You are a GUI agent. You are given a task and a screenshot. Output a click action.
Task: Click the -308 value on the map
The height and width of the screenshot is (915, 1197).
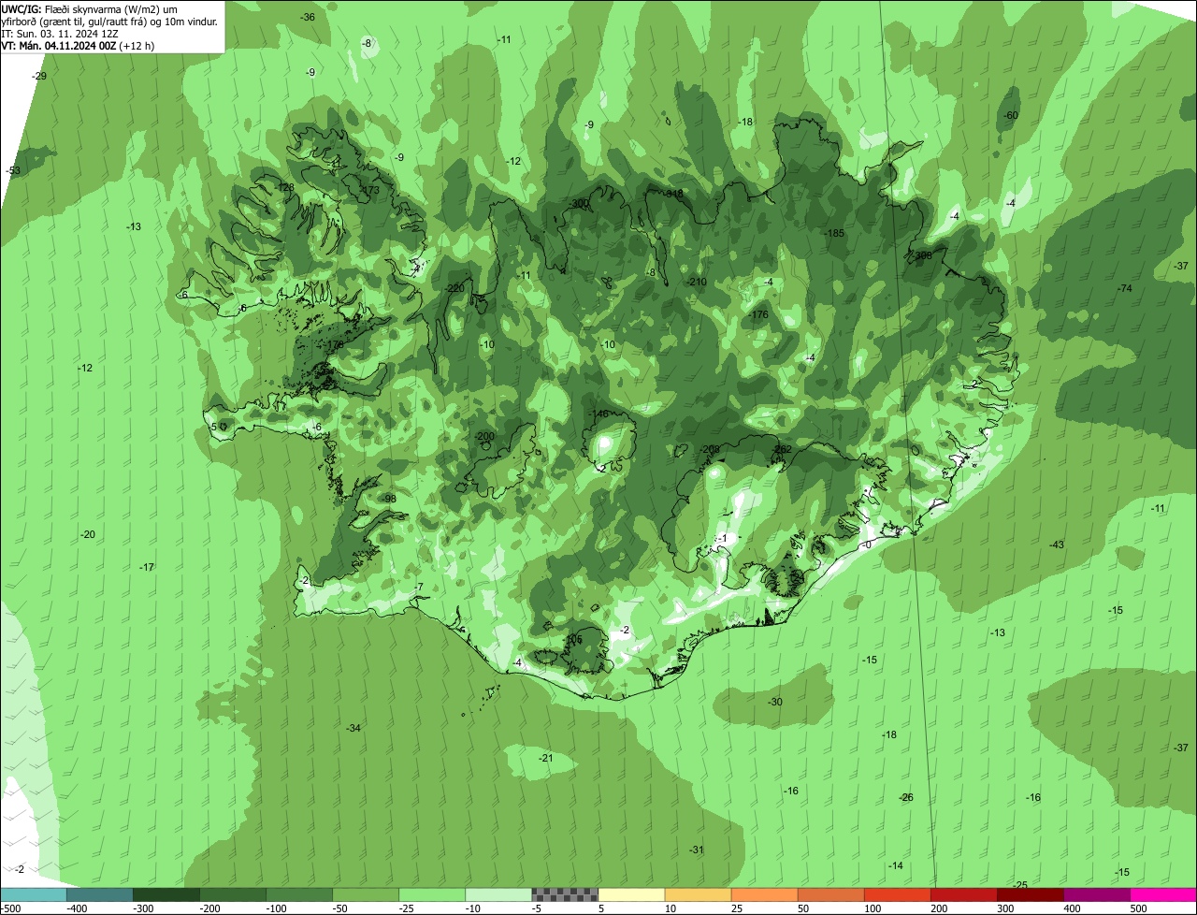coord(922,255)
